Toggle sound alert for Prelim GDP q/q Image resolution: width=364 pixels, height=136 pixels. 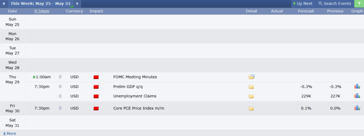click(x=60, y=87)
